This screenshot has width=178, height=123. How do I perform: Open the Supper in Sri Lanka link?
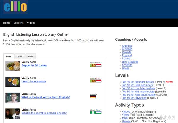[x=34, y=65]
